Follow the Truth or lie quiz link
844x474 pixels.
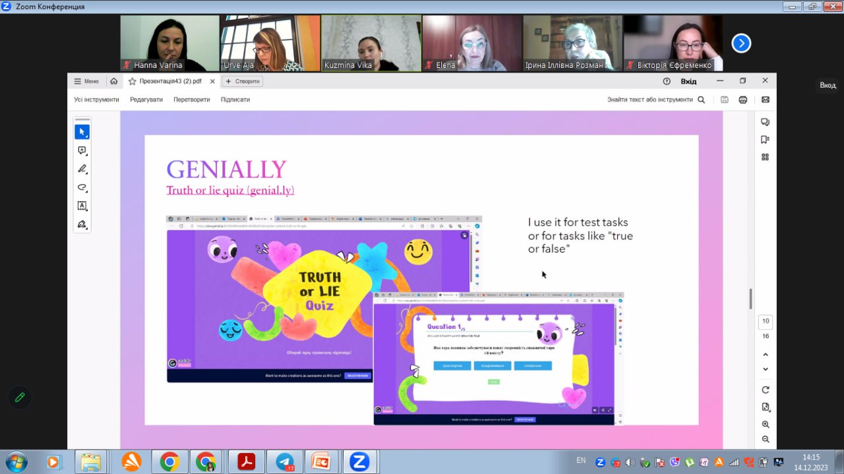coord(230,191)
